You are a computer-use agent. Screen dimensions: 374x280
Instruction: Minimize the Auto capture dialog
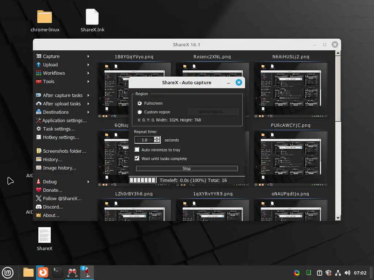[x=229, y=83]
